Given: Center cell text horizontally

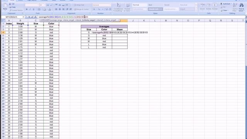Looking at the screenshot, I should click(x=60, y=9).
